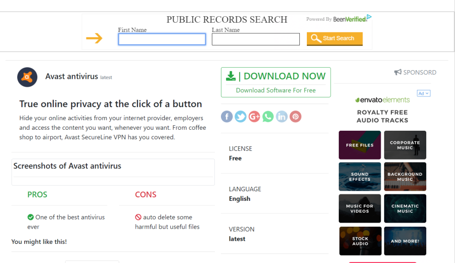Open the And More tile
The width and height of the screenshot is (455, 263).
[x=405, y=241]
